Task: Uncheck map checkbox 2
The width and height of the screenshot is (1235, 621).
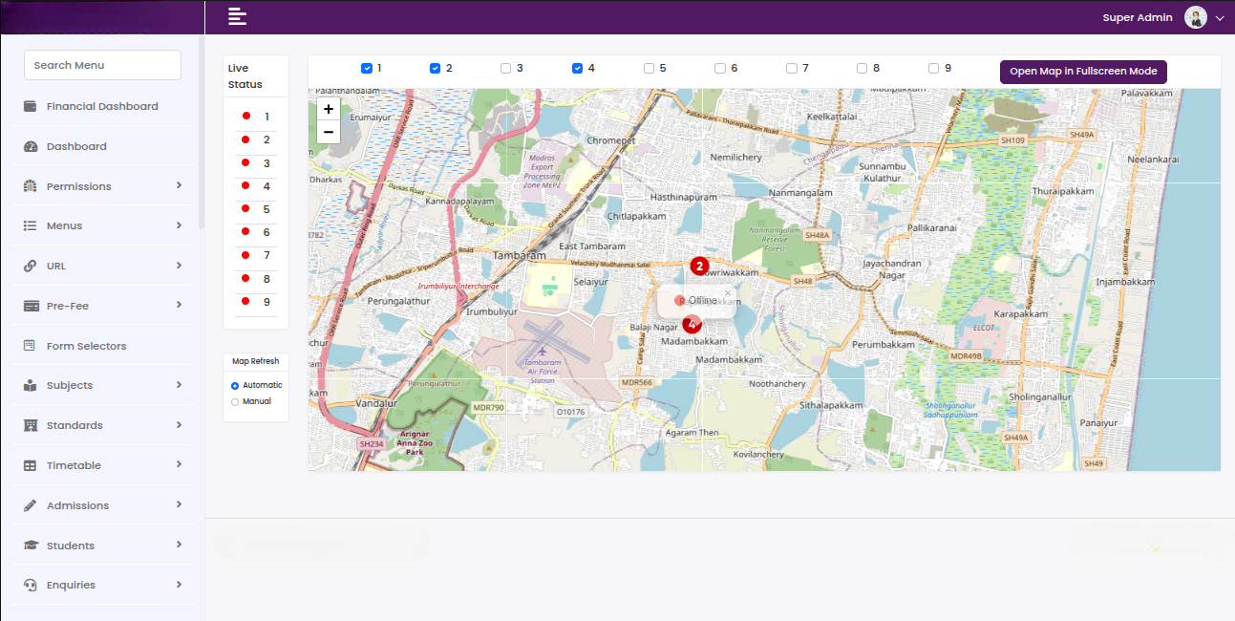Action: pos(436,68)
